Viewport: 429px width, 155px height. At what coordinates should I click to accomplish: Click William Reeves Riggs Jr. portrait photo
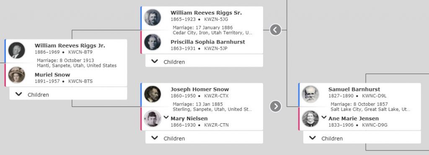tap(16, 50)
